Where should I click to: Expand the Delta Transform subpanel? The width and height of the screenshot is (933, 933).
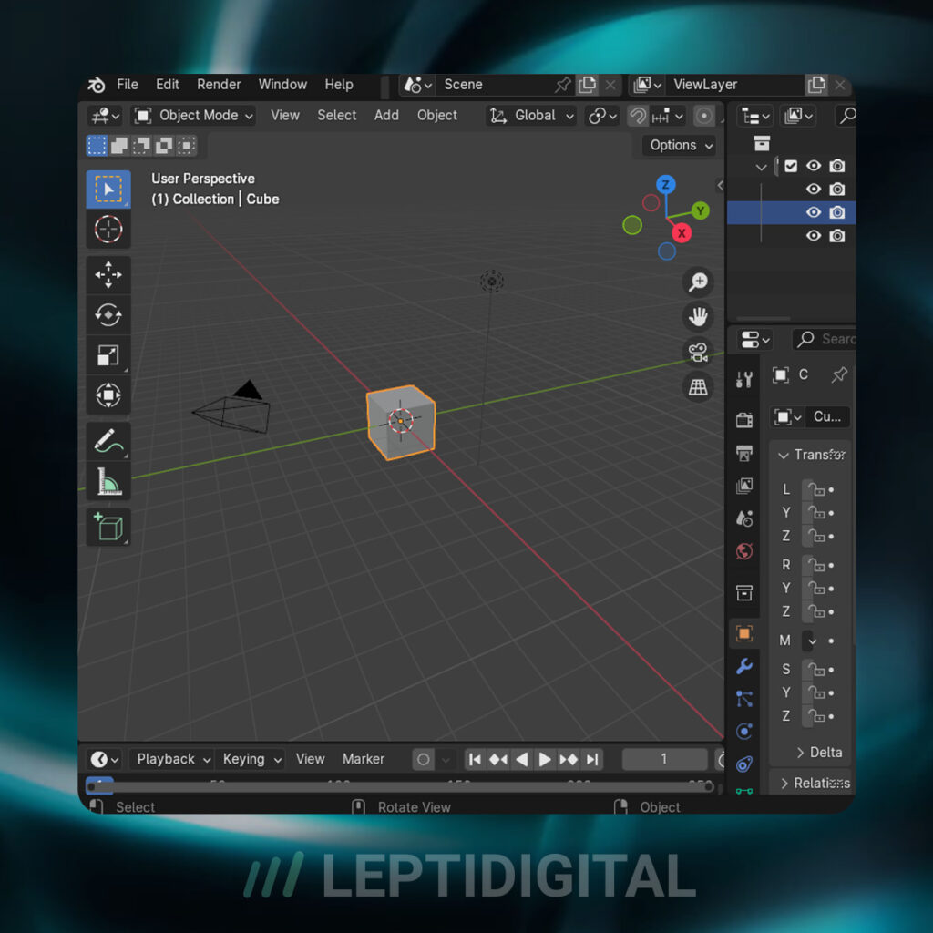[819, 753]
